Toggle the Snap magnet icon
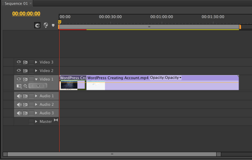Viewport: 252px width, 160px height. click(37, 25)
